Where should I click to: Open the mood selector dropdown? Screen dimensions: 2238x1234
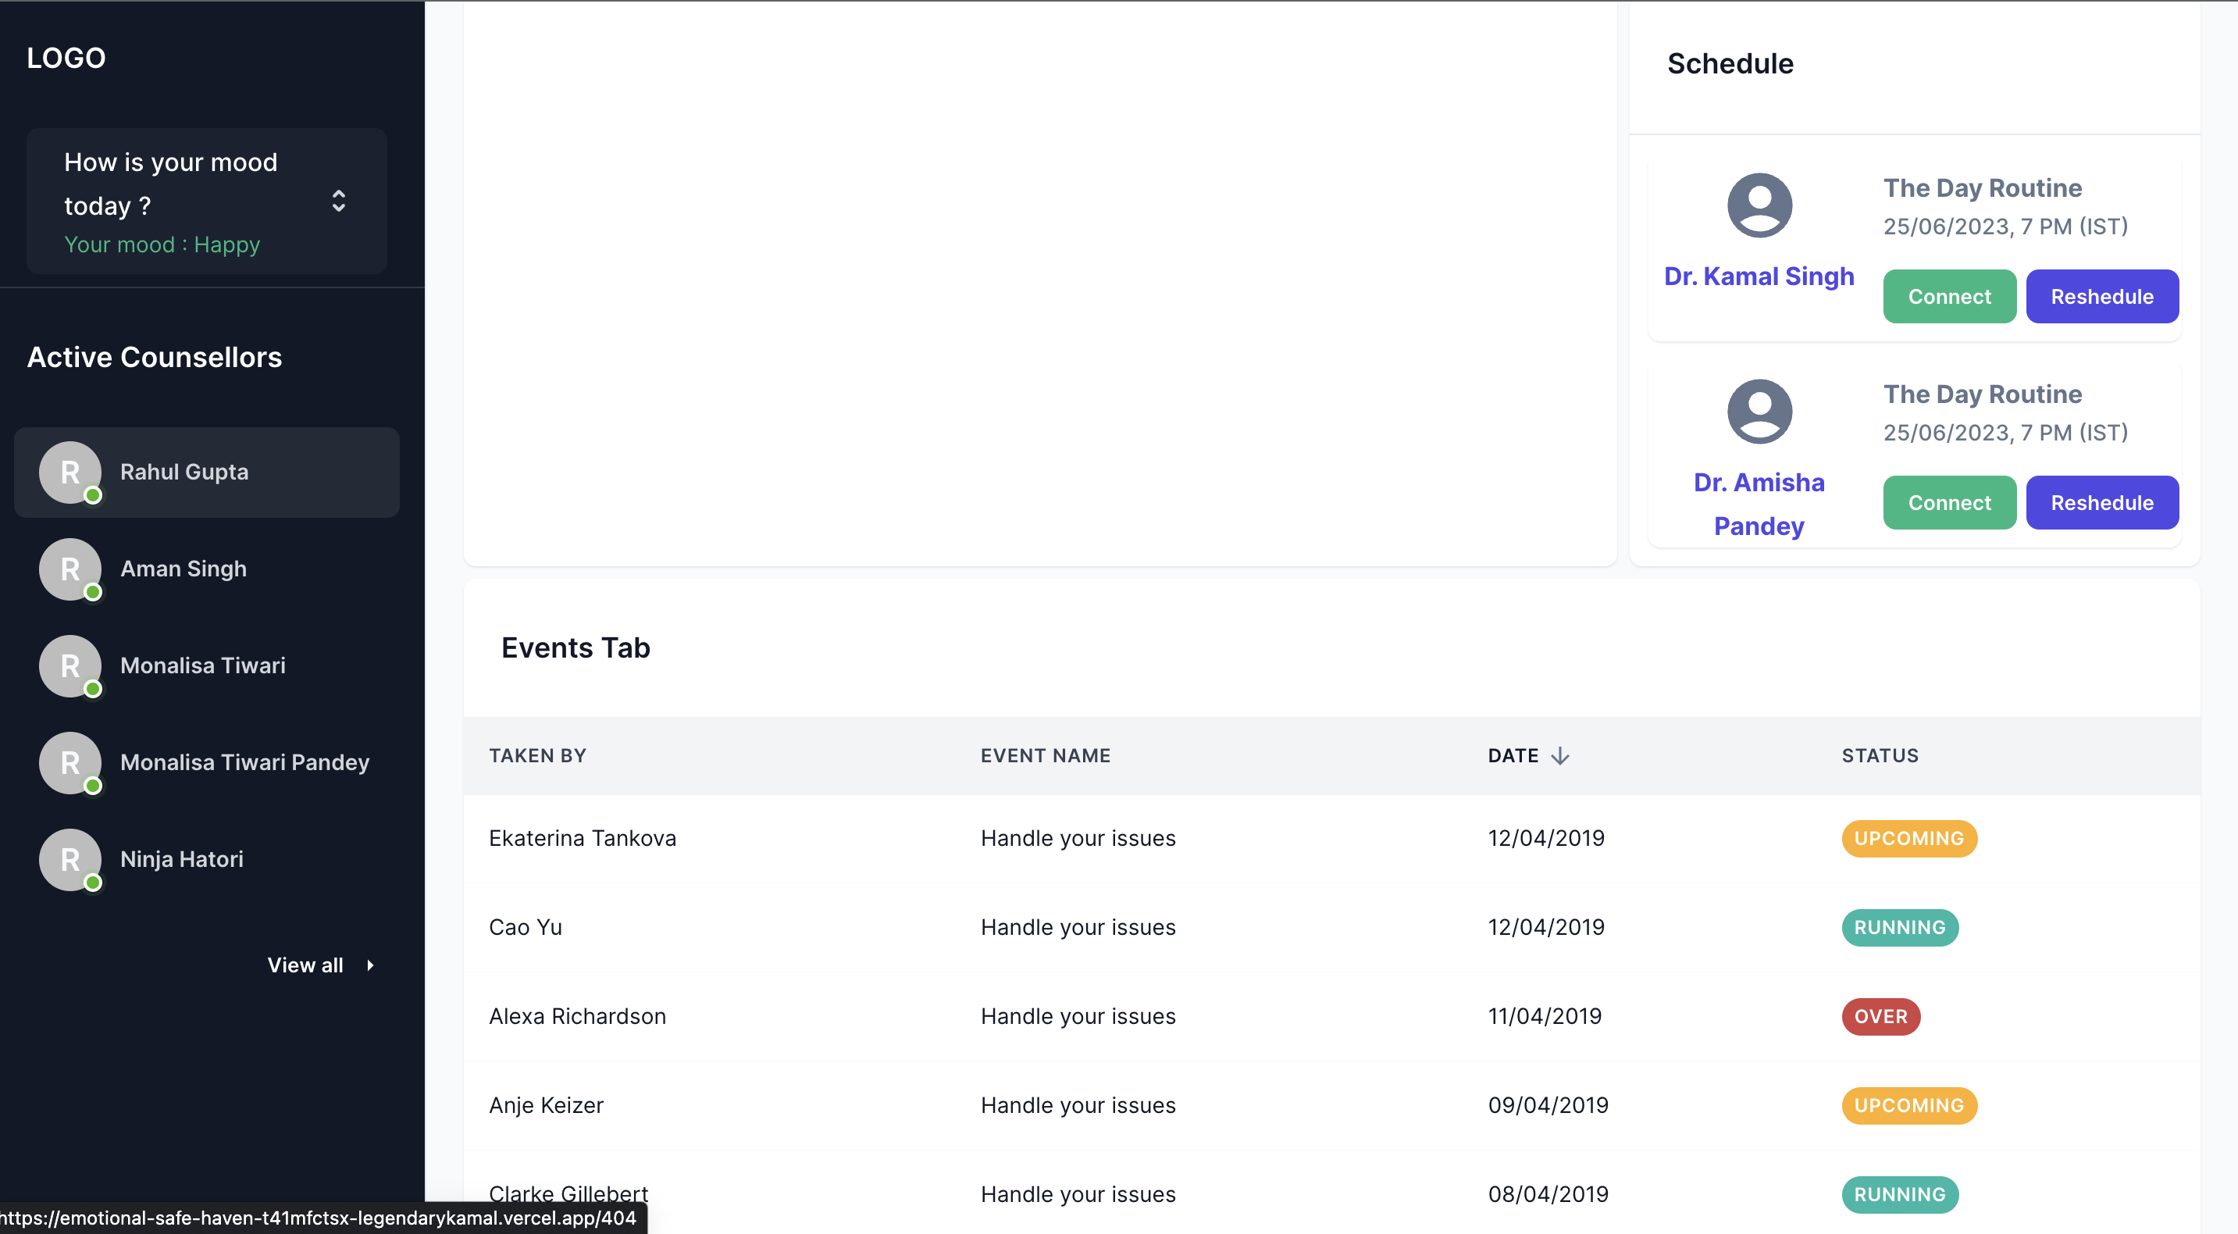click(x=206, y=201)
